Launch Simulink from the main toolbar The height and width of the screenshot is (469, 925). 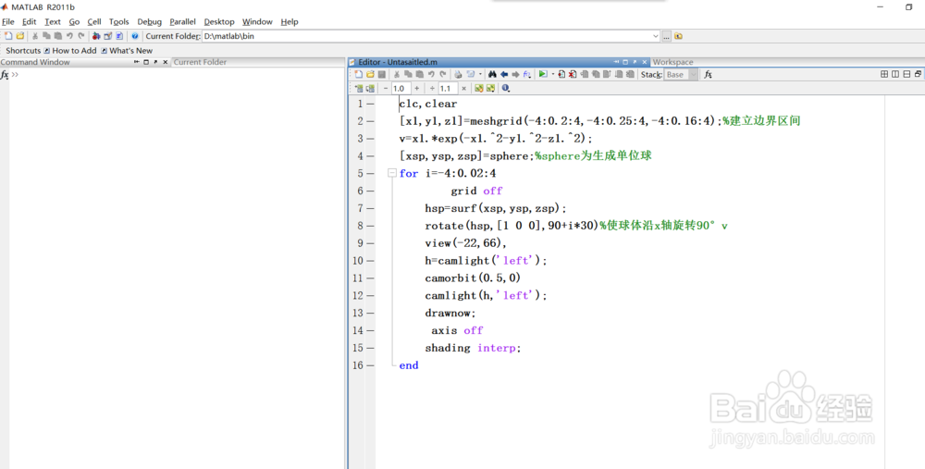click(96, 36)
